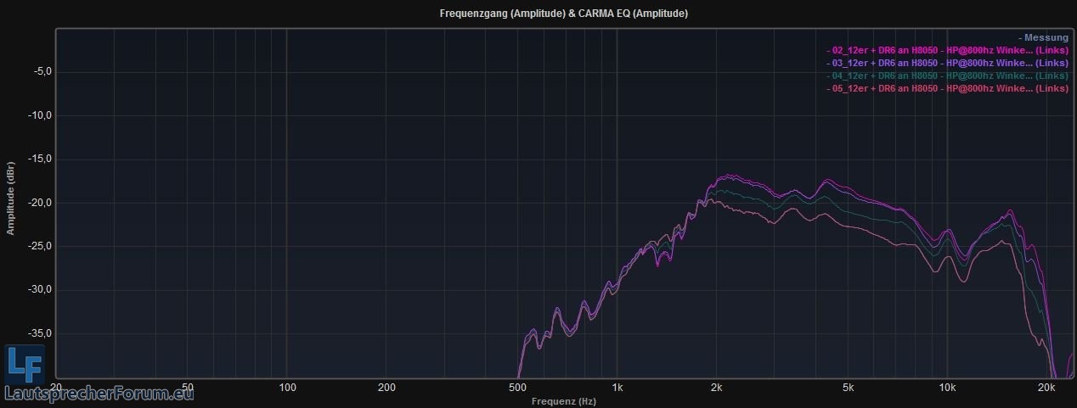Click the 500 Hz tick label
This screenshot has width=1077, height=408.
click(517, 388)
